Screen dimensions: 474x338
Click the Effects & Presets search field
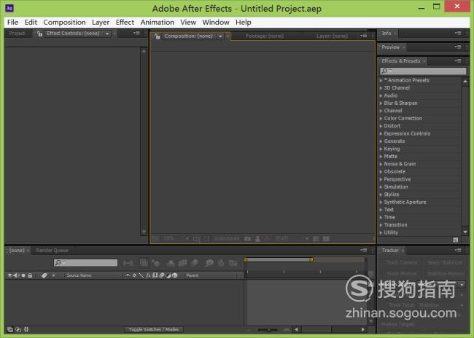(x=423, y=71)
